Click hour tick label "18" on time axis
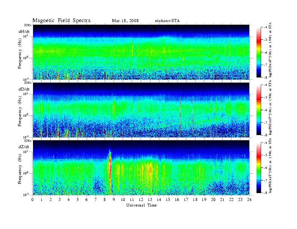297x229 pixels. (195, 199)
